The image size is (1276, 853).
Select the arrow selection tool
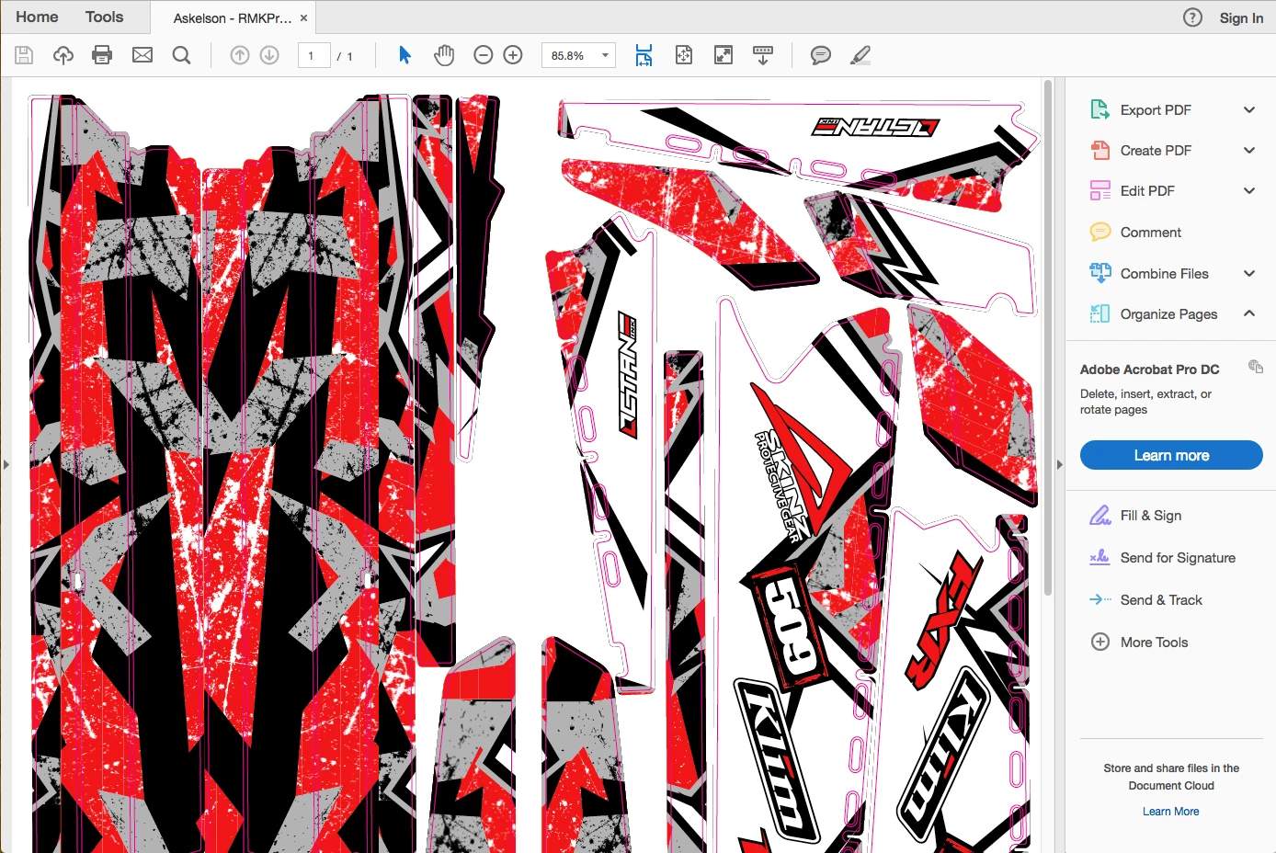point(404,55)
